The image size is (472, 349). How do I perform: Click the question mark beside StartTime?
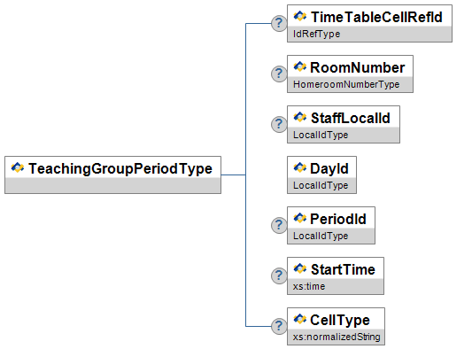pos(279,275)
